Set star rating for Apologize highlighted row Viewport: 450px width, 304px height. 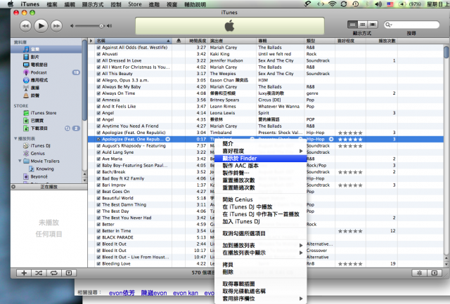click(x=350, y=140)
